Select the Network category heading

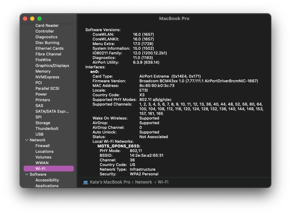38,140
